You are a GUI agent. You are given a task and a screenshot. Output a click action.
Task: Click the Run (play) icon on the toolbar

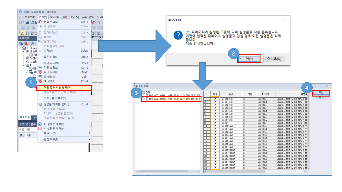click(x=34, y=28)
